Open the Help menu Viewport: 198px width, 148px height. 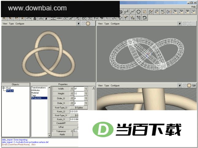coord(193,7)
